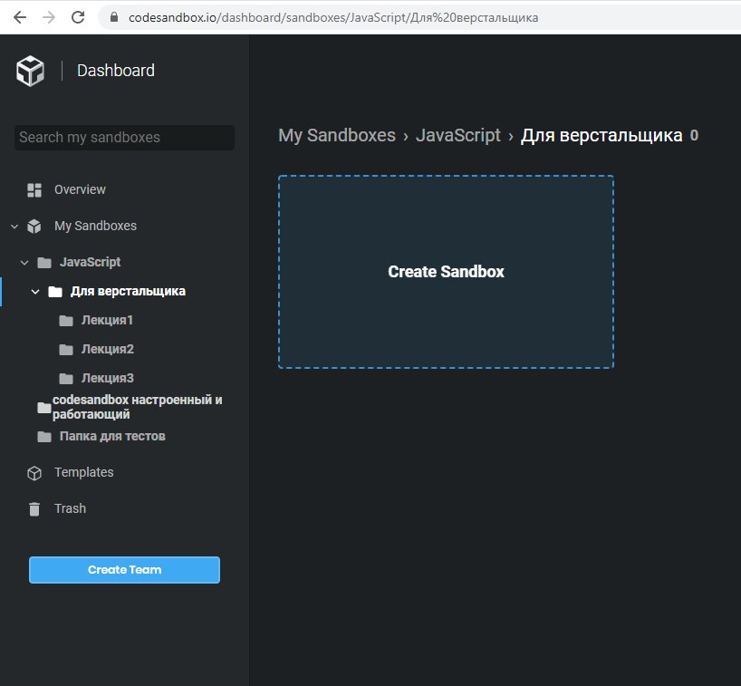Click the JavaScript folder icon

coord(44,263)
